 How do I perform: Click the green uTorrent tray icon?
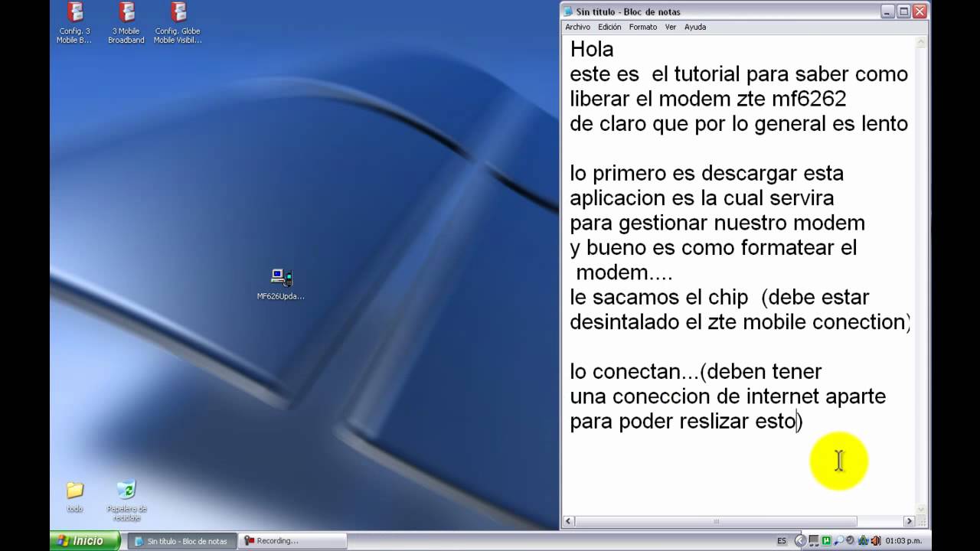[x=826, y=541]
